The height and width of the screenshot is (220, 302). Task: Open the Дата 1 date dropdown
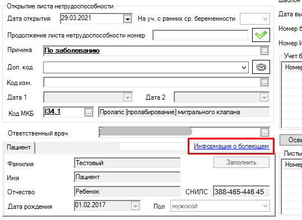(127, 97)
